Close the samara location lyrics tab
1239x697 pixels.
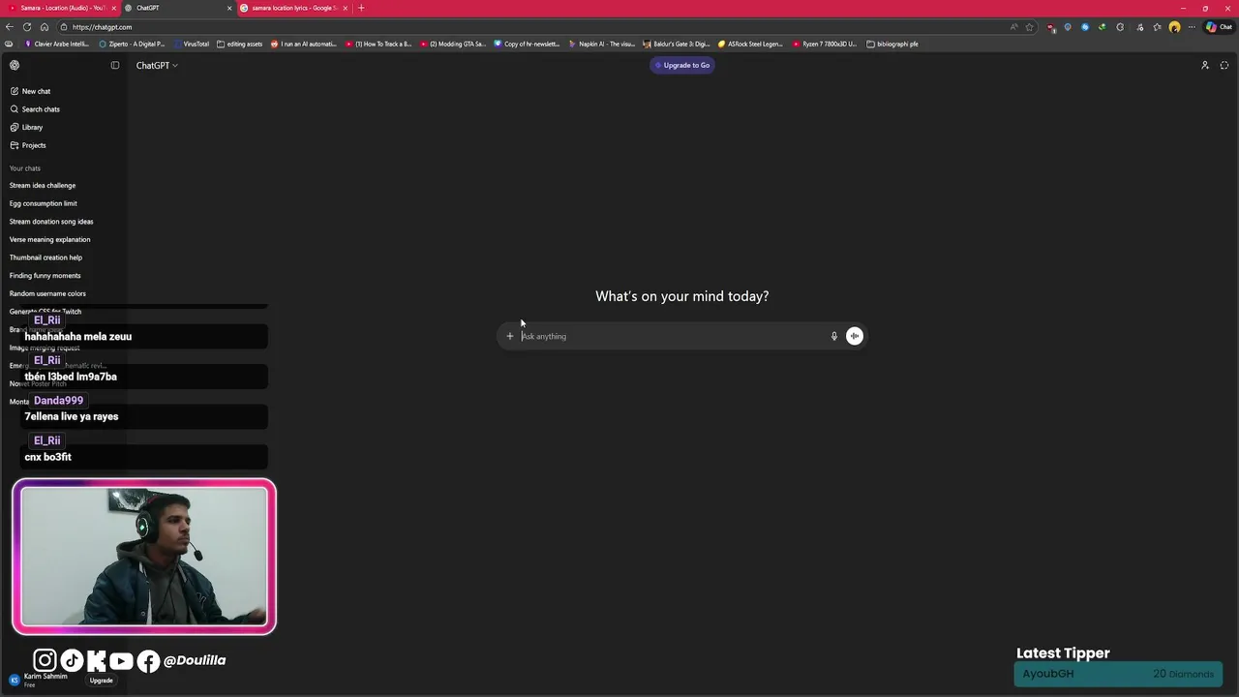pos(346,8)
